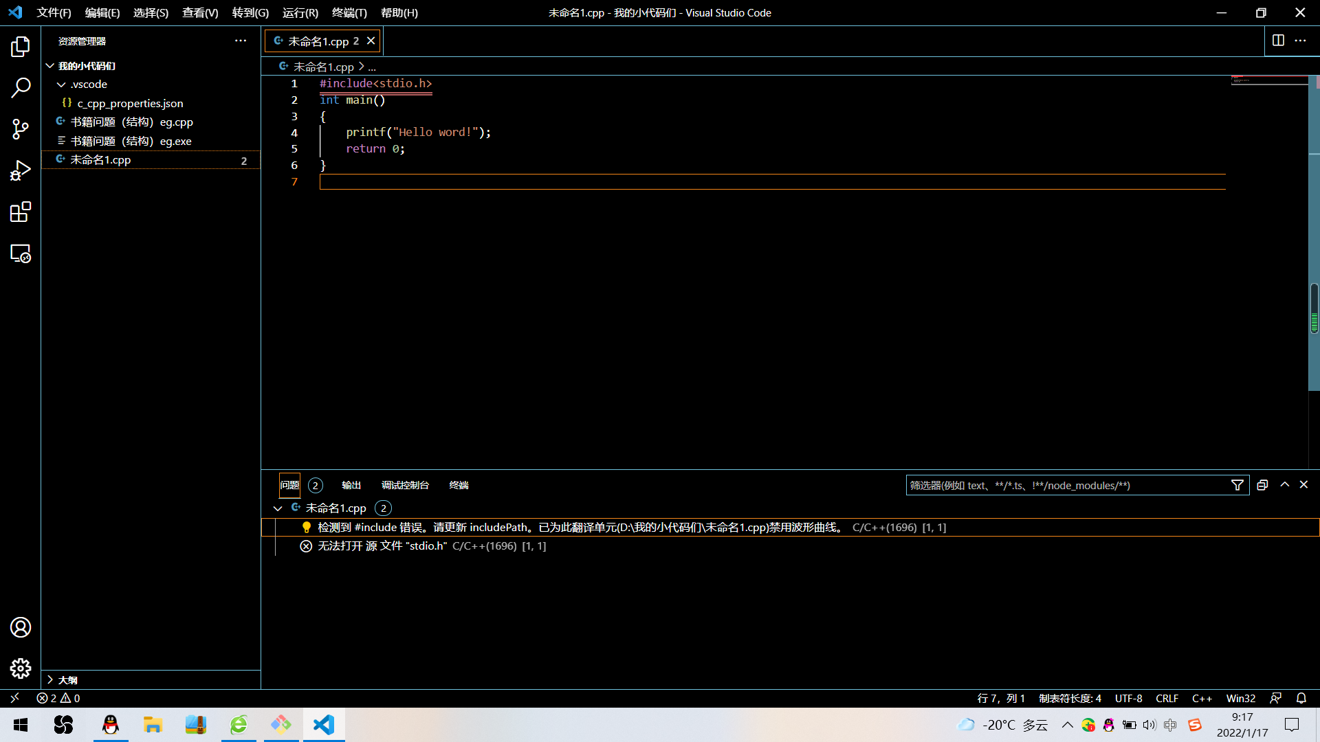Viewport: 1320px width, 742px height.
Task: Open Manage settings gear
Action: 21,668
